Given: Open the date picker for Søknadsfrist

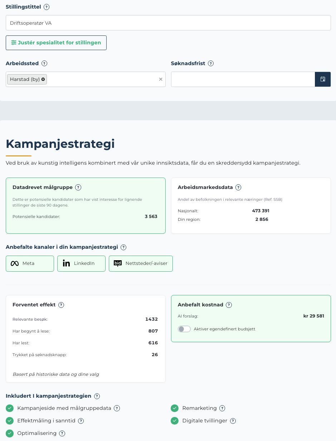Looking at the screenshot, I should pos(323,79).
